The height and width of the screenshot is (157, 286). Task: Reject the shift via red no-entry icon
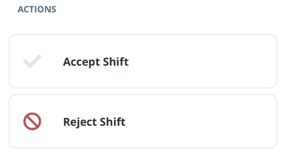pyautogui.click(x=32, y=121)
